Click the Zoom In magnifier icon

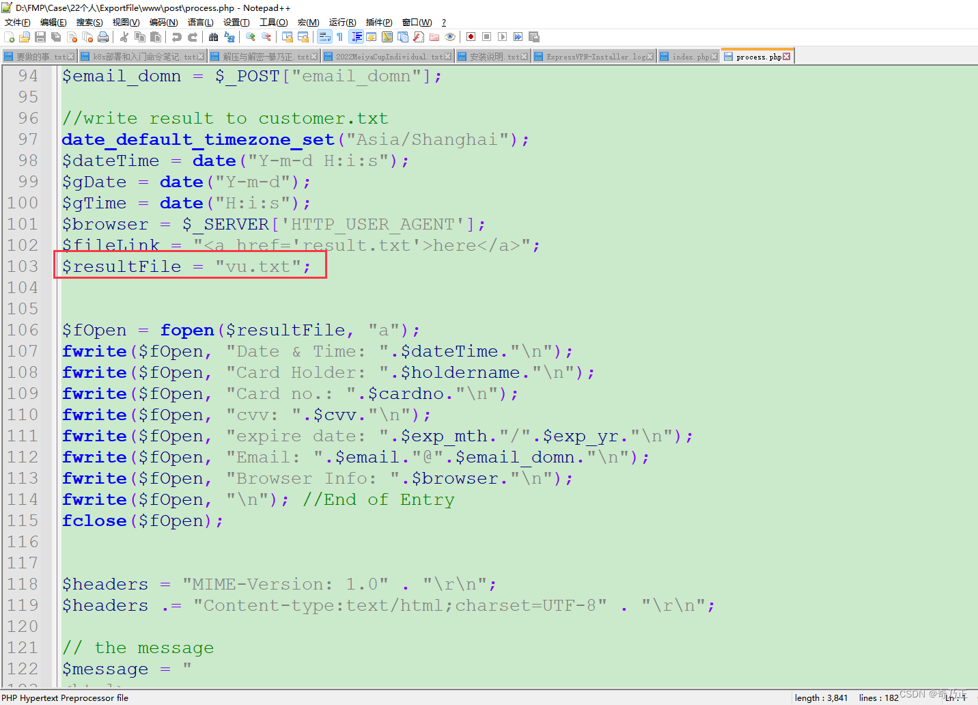coord(250,37)
